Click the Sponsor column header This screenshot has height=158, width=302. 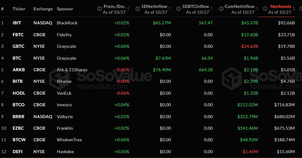tap(65, 9)
